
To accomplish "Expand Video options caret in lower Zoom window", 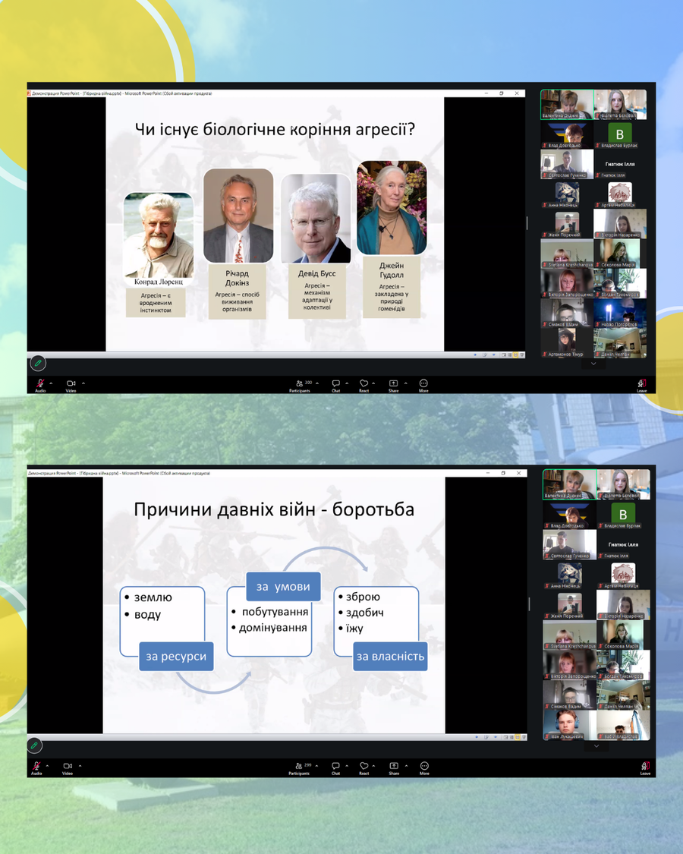I will tap(80, 765).
